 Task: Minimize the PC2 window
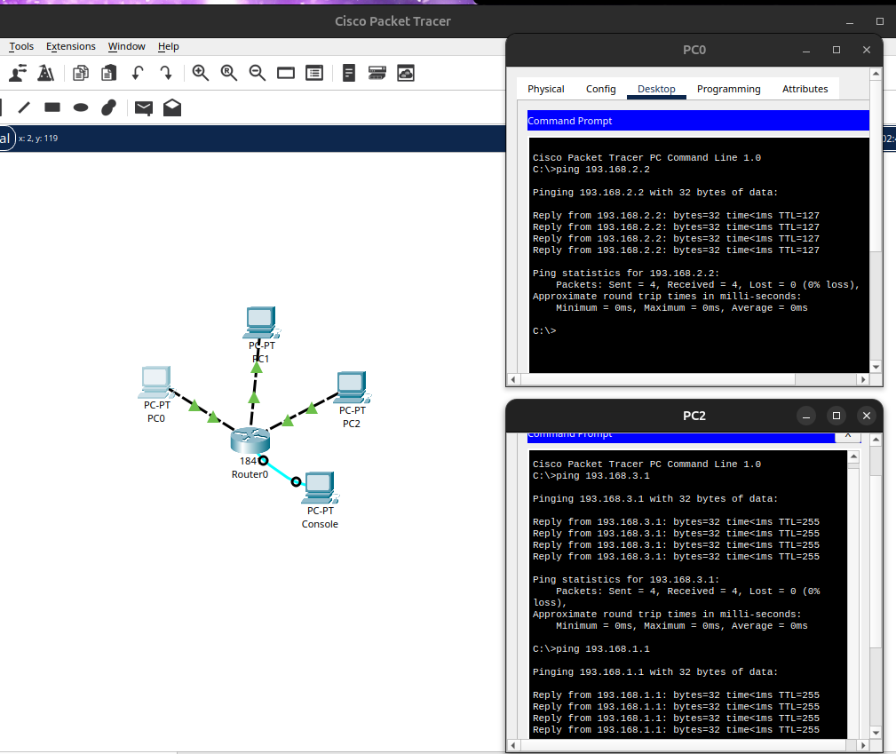806,417
